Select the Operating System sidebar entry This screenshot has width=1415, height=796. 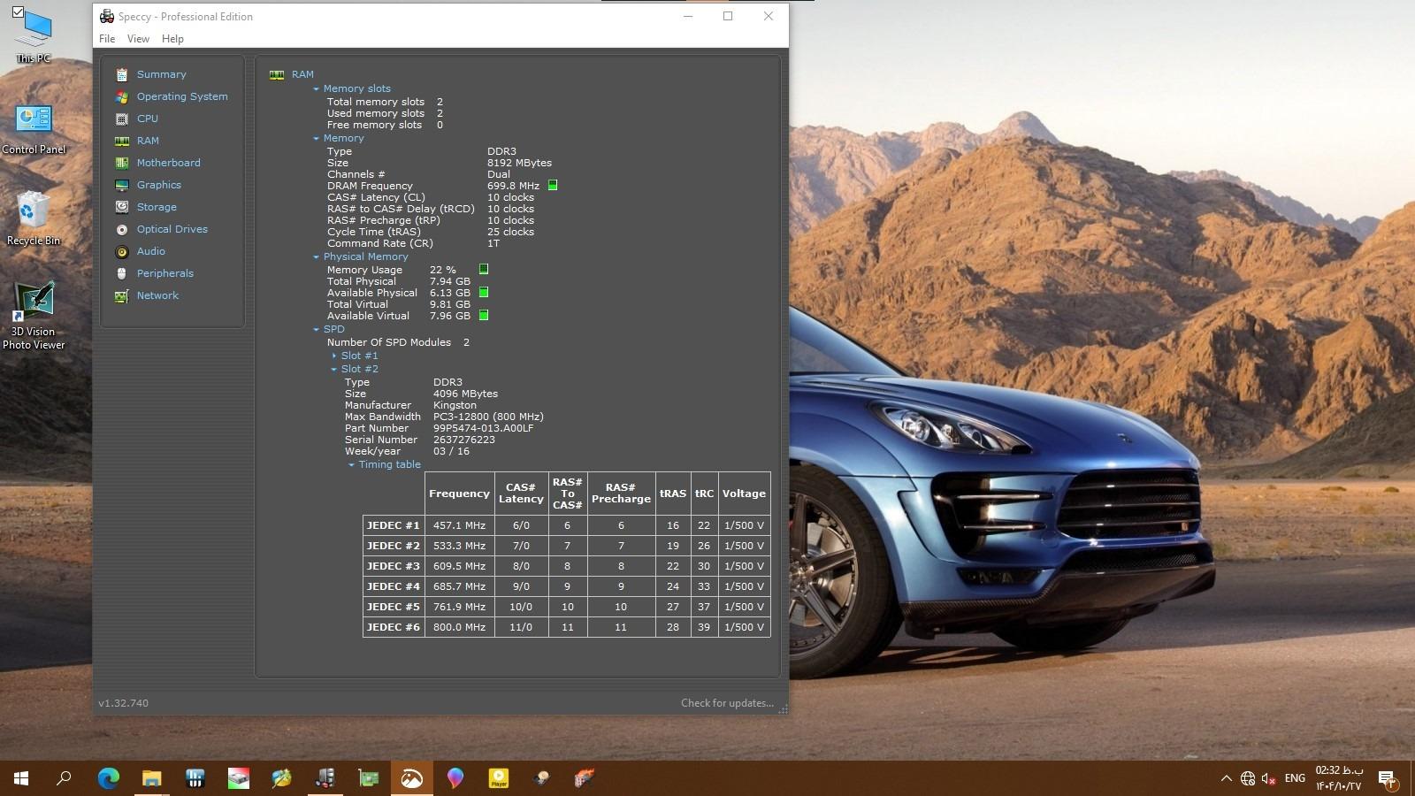point(181,96)
